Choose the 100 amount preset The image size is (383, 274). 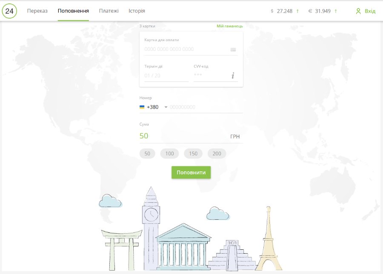[169, 154]
